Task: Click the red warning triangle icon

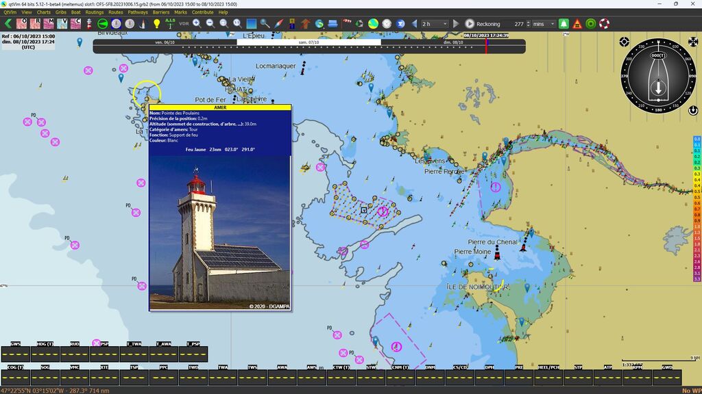Action: coord(577,24)
